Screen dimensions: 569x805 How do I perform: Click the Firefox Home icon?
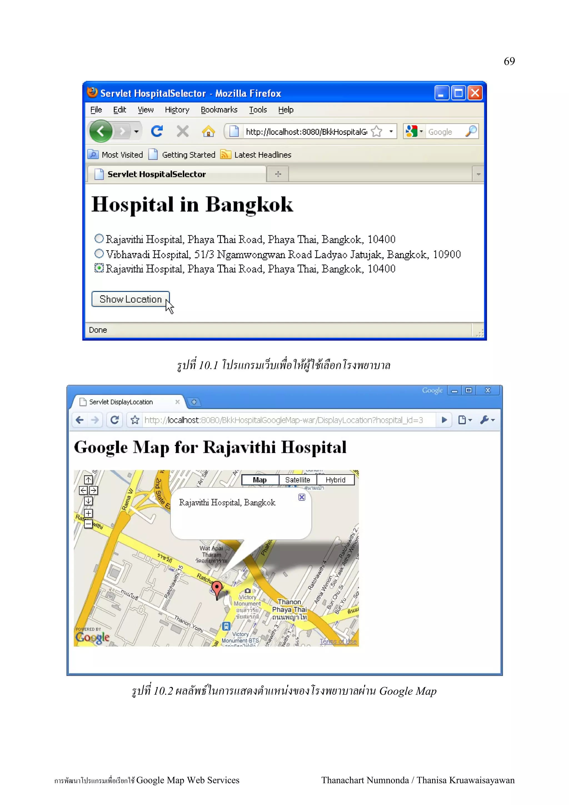[x=208, y=131]
